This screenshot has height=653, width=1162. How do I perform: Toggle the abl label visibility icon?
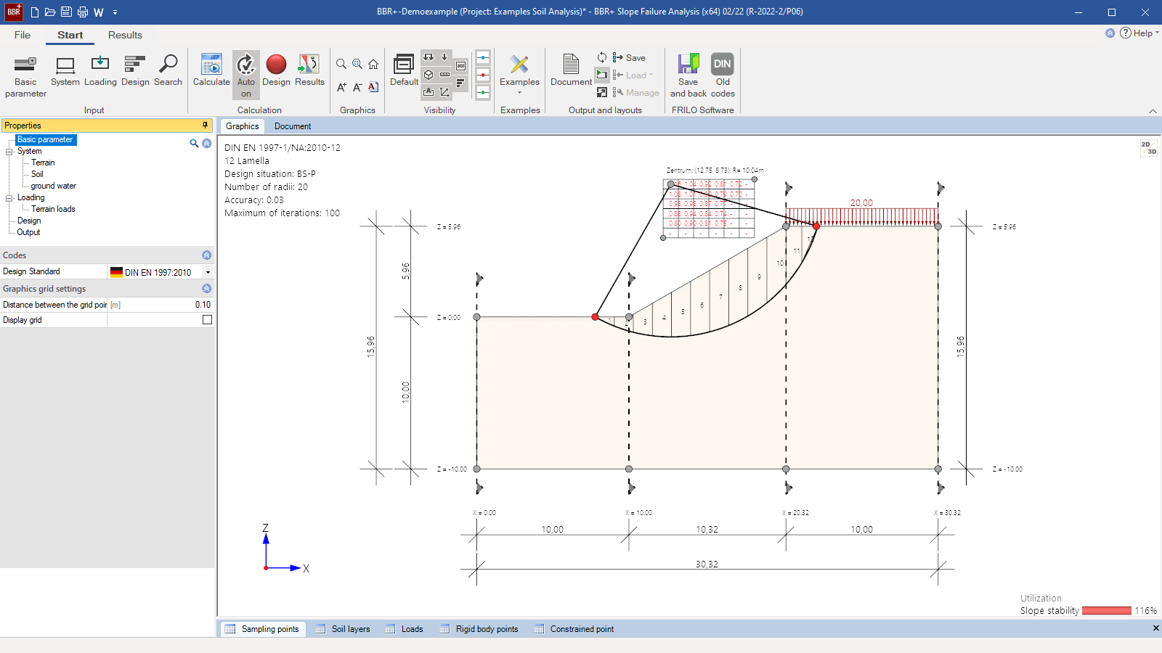point(460,66)
